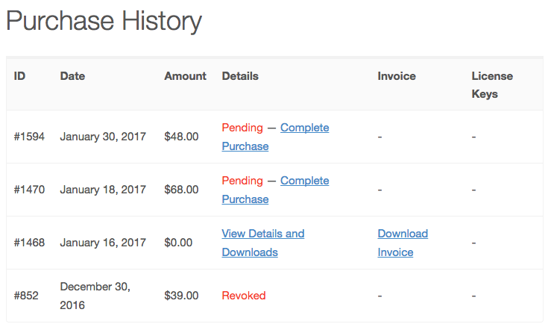Click the Purchase History heading
Screen dimensions: 548x327
coord(104,21)
